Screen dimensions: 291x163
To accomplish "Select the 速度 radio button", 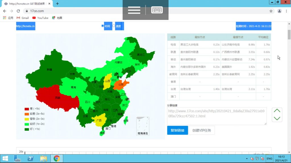I will (114, 25).
